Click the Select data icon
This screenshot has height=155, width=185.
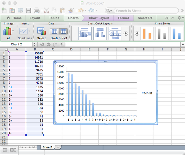point(41,31)
